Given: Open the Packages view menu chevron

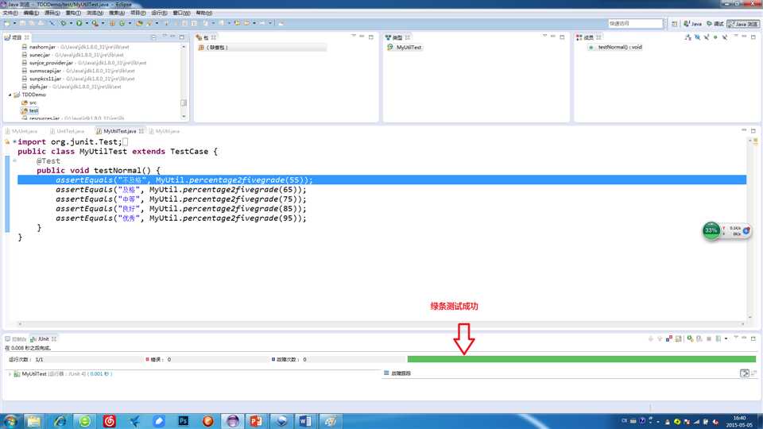Looking at the screenshot, I should click(x=353, y=37).
